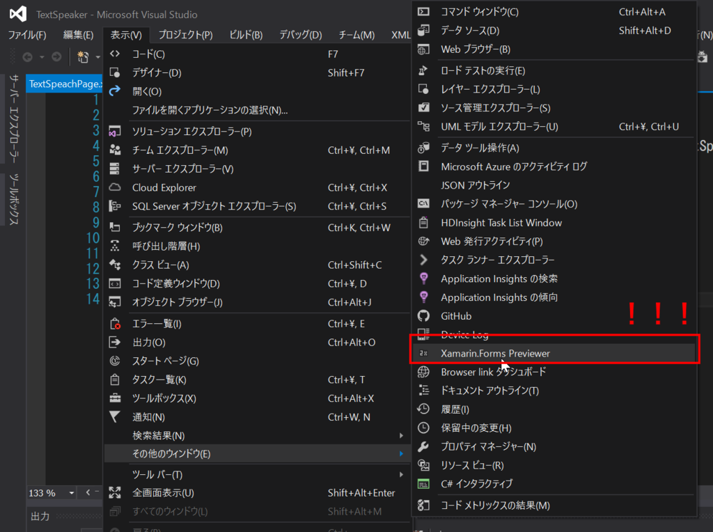Select the パッケージ マネージャー コンソール icon
Viewport: 713px width, 532px height.
tap(423, 204)
